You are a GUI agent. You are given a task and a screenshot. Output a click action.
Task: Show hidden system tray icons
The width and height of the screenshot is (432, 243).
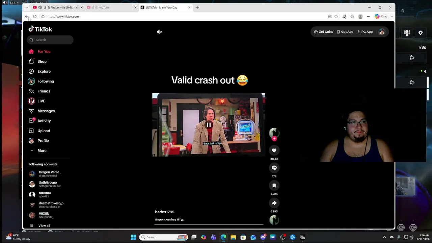pos(384,237)
